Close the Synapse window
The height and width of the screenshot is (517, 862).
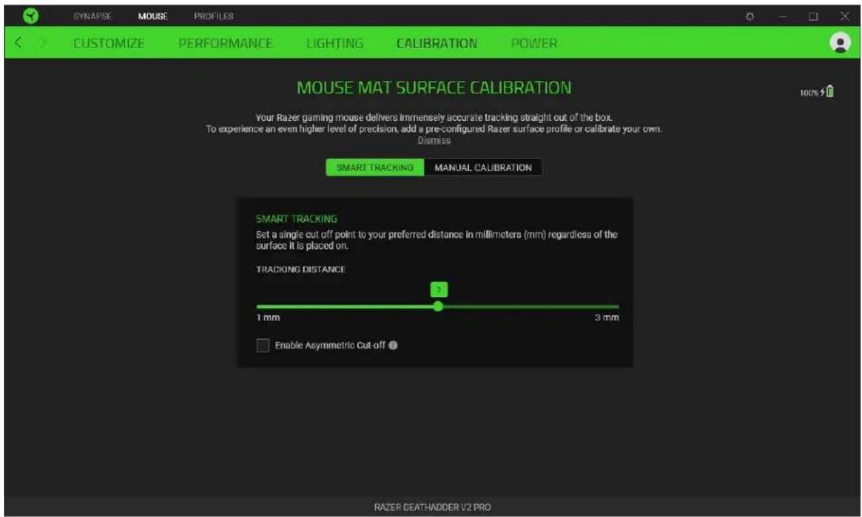click(844, 16)
